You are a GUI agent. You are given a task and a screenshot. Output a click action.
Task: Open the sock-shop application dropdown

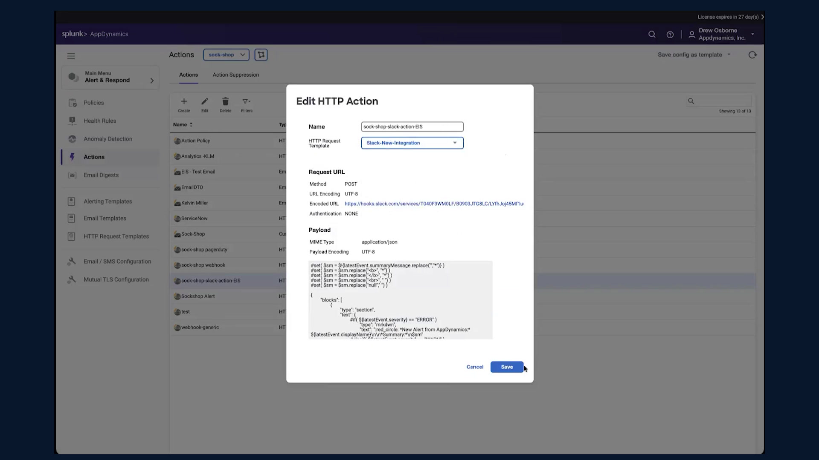pyautogui.click(x=227, y=55)
